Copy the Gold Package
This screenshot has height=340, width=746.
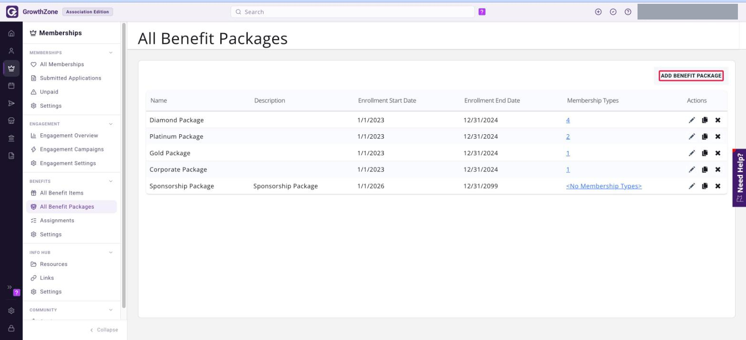pyautogui.click(x=705, y=153)
